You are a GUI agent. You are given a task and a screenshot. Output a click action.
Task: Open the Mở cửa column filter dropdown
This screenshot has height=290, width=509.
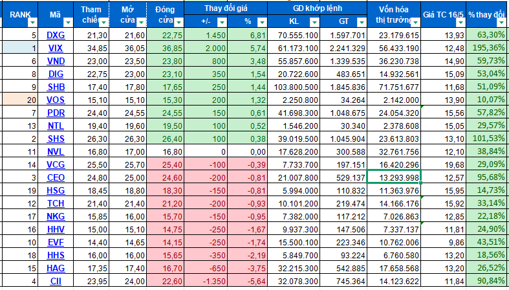click(x=141, y=23)
